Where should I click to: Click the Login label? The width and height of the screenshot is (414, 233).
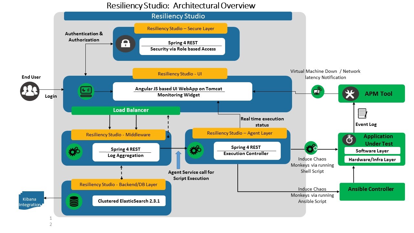(x=51, y=96)
